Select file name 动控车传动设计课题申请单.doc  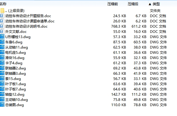(30, 21)
